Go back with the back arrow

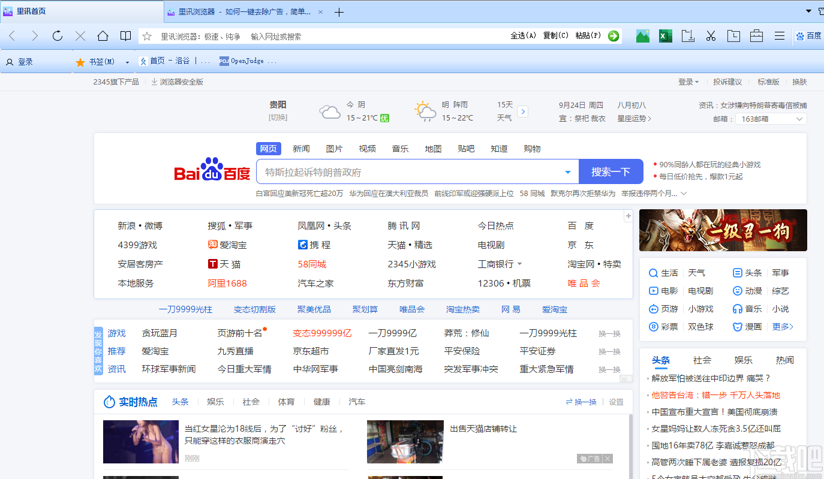pyautogui.click(x=12, y=36)
